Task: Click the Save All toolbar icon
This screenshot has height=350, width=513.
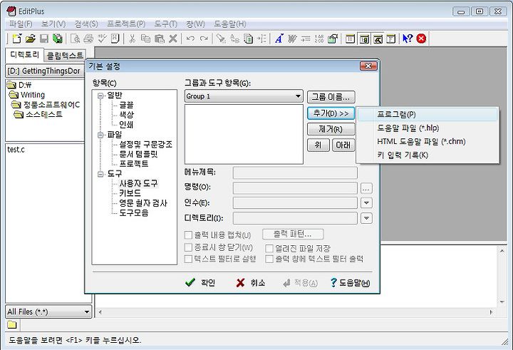Action: tap(58, 38)
